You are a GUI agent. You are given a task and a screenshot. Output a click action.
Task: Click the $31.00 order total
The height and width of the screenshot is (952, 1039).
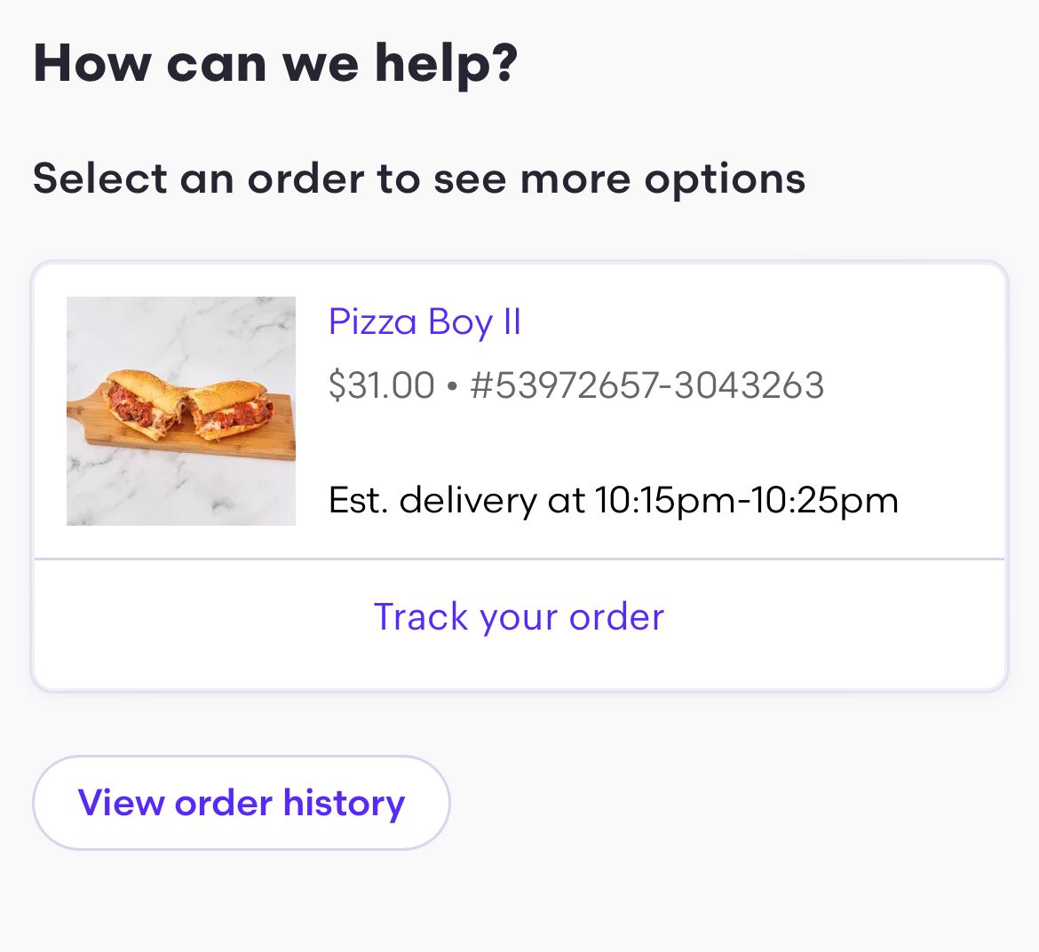(x=381, y=385)
